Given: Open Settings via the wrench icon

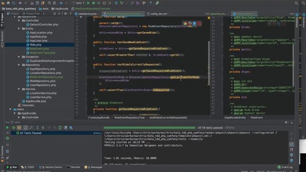Looking at the screenshot, I should pos(144,3).
